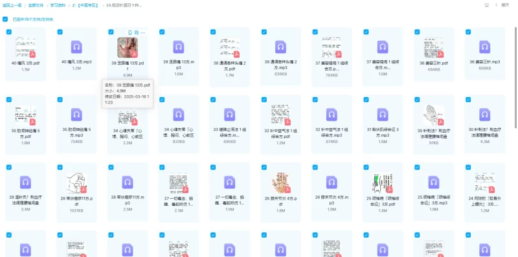Open the hand diagram thumbnail of file 30 (91KB)

433,115
